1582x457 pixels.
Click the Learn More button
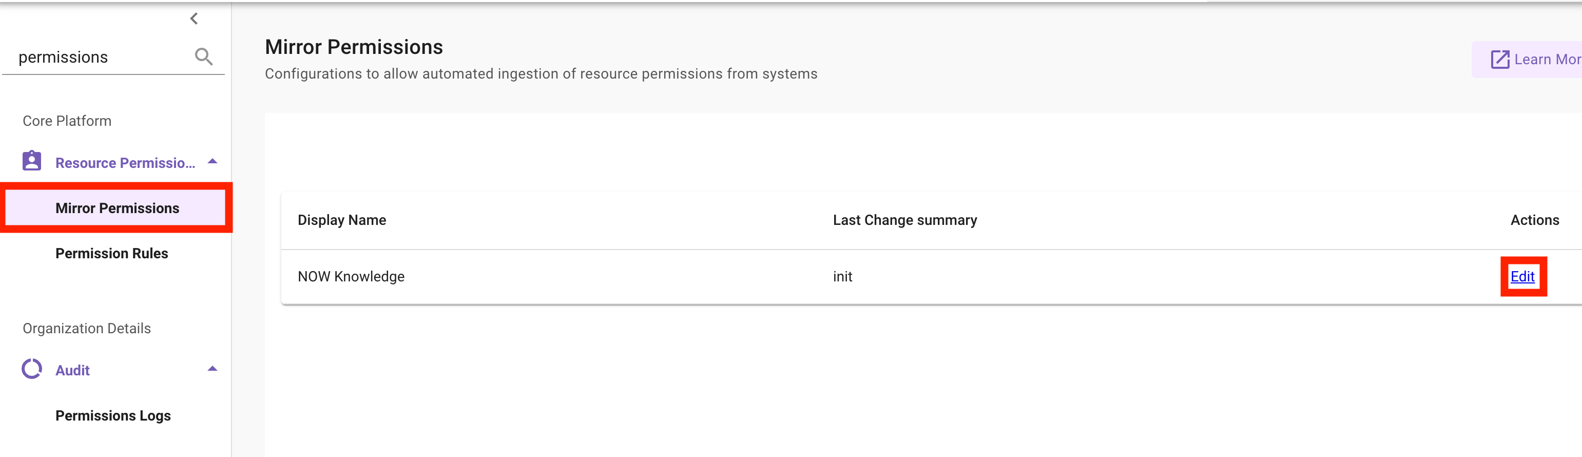(x=1527, y=60)
